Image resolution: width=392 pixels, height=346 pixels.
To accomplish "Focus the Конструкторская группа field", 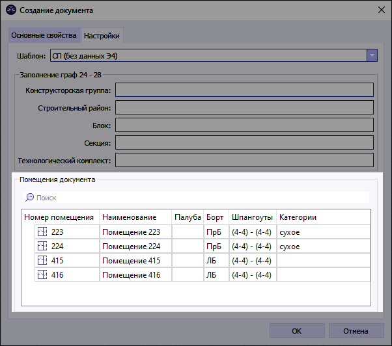I will coord(244,90).
